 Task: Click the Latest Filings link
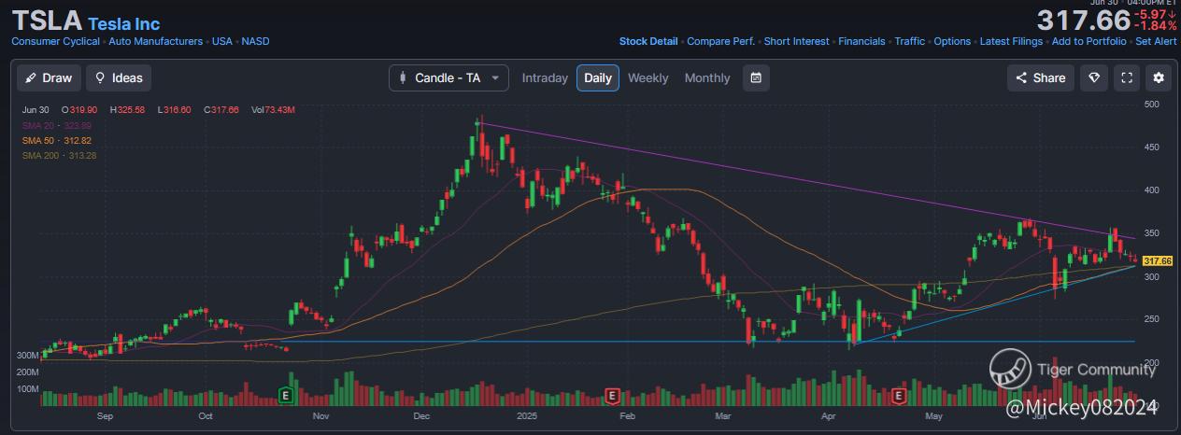click(1009, 41)
